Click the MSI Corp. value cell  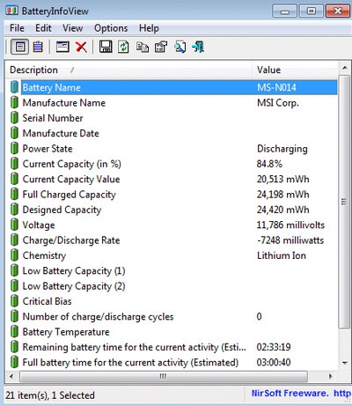point(278,103)
